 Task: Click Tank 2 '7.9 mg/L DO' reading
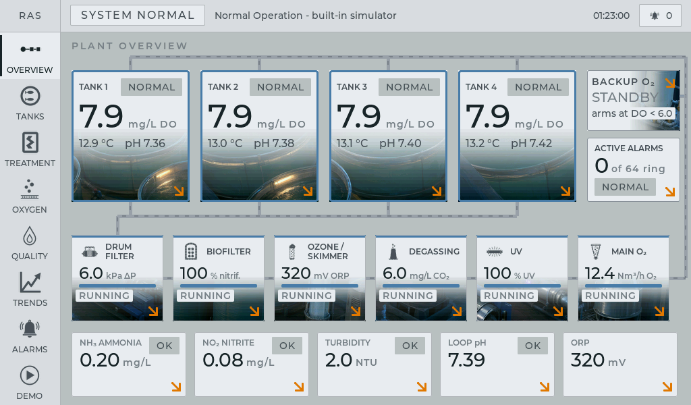[x=256, y=117]
